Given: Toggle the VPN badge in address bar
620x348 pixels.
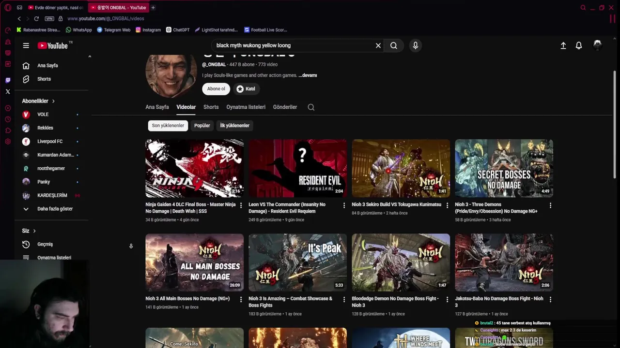Looking at the screenshot, I should [x=49, y=18].
